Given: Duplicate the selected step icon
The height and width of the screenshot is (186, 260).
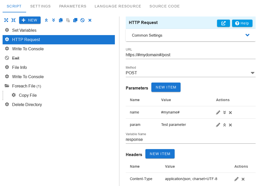Looking at the screenshot, I should 75,20.
